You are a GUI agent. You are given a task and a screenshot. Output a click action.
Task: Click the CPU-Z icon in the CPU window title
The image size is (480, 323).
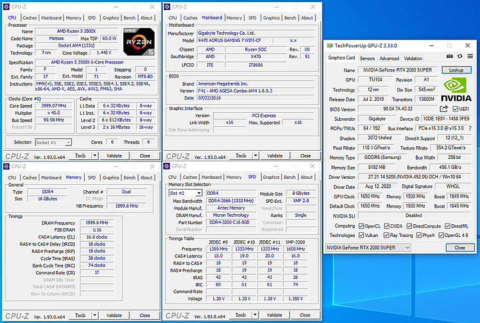click(7, 7)
